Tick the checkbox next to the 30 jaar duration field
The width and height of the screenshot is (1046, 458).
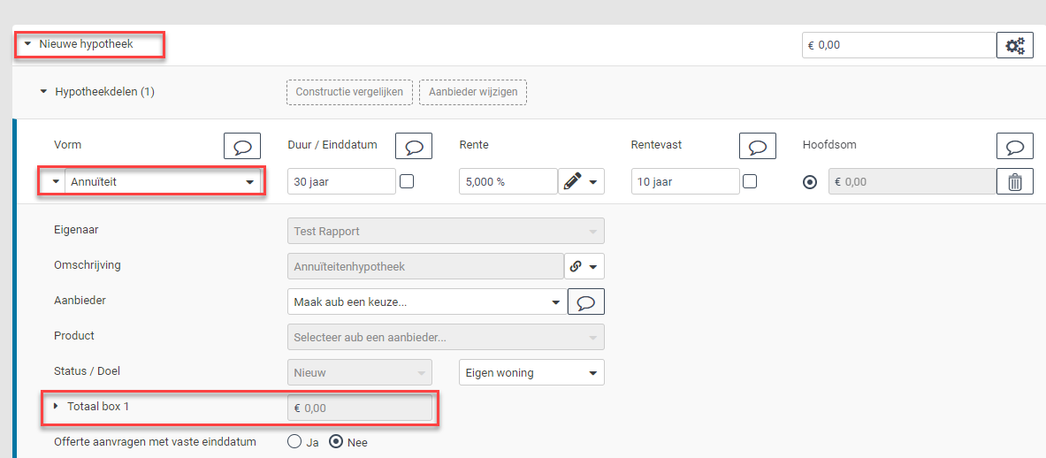tap(406, 181)
